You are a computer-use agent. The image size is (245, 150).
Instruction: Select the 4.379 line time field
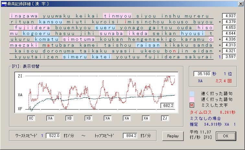229,22
